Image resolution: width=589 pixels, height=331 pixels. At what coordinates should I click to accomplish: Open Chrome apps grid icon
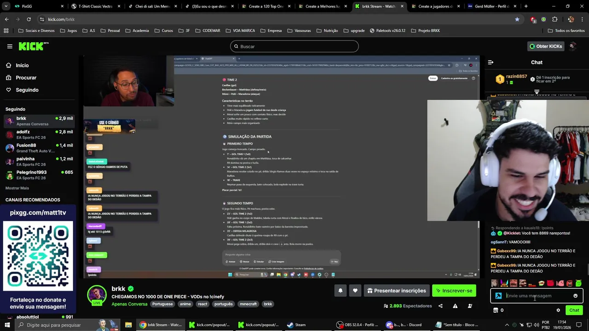[6, 31]
